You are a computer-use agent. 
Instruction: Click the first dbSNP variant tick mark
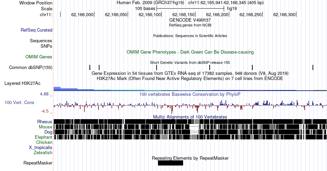click(90, 67)
